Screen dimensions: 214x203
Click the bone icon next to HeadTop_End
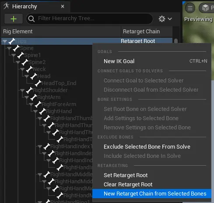38,83
